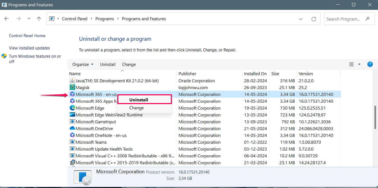378x188 pixels.
Task: Select the Microsoft GameInput row name
Action: (x=96, y=122)
